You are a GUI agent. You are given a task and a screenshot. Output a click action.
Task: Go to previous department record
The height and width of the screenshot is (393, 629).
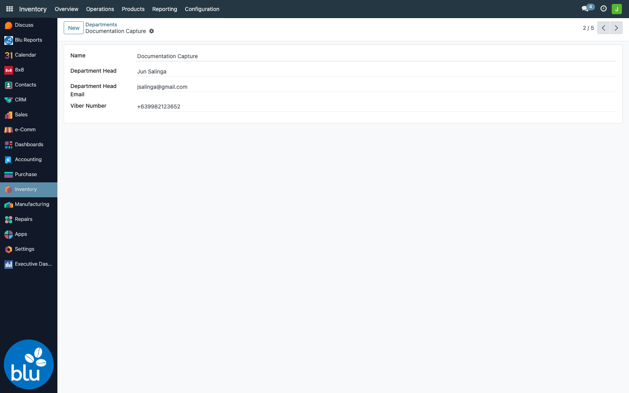pos(603,28)
